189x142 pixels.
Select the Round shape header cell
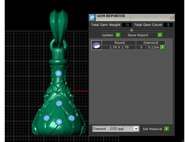(x=119, y=43)
